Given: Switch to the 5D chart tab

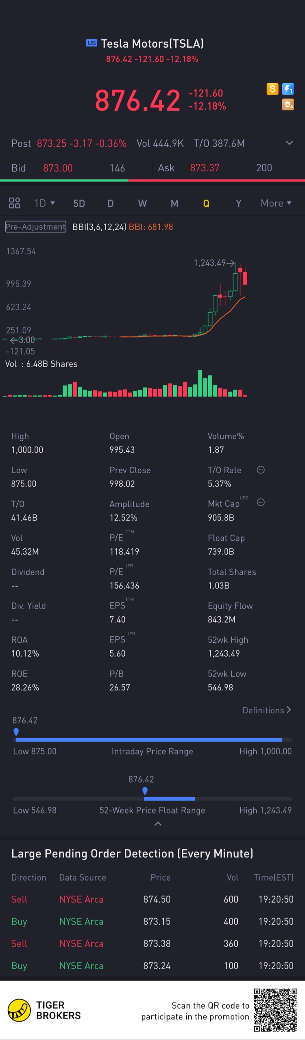Looking at the screenshot, I should [x=79, y=203].
